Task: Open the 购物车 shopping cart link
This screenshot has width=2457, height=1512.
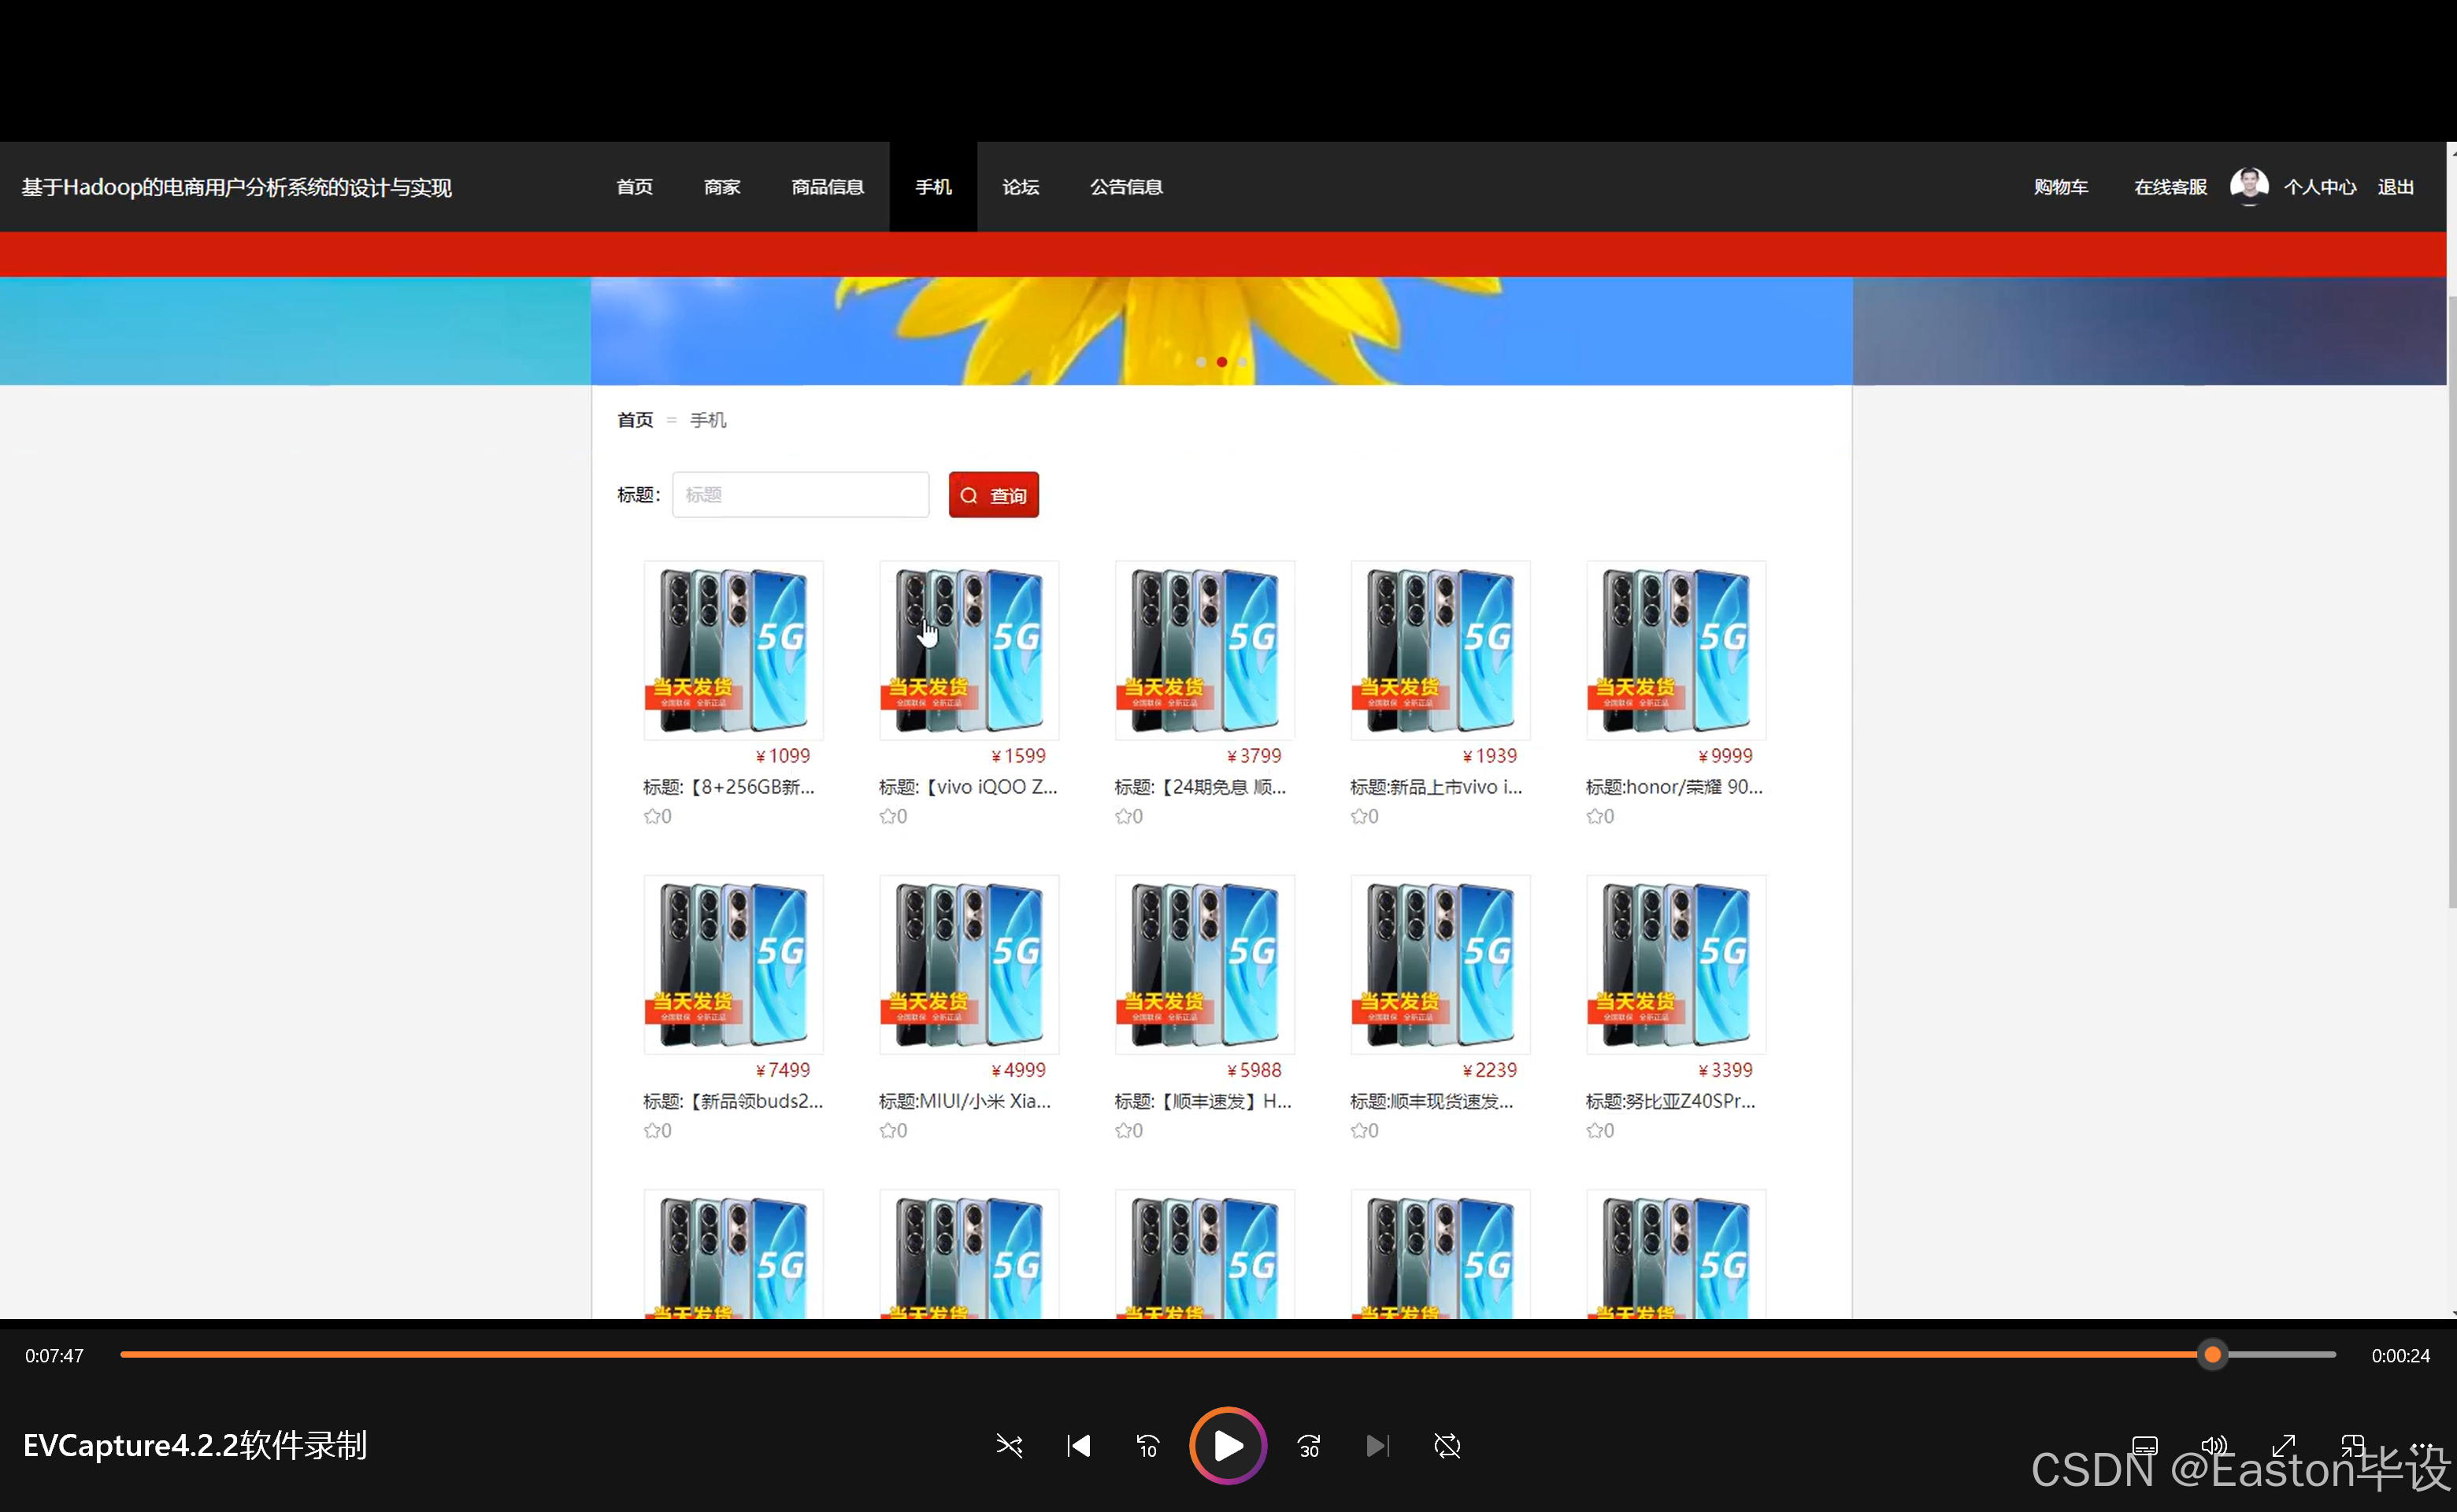Action: click(2060, 187)
